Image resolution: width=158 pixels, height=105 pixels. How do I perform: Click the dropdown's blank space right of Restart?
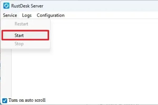coord(39,24)
